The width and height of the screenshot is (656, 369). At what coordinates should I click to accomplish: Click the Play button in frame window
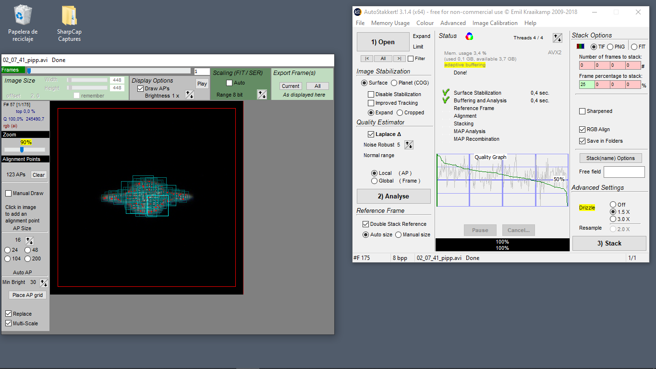[202, 84]
